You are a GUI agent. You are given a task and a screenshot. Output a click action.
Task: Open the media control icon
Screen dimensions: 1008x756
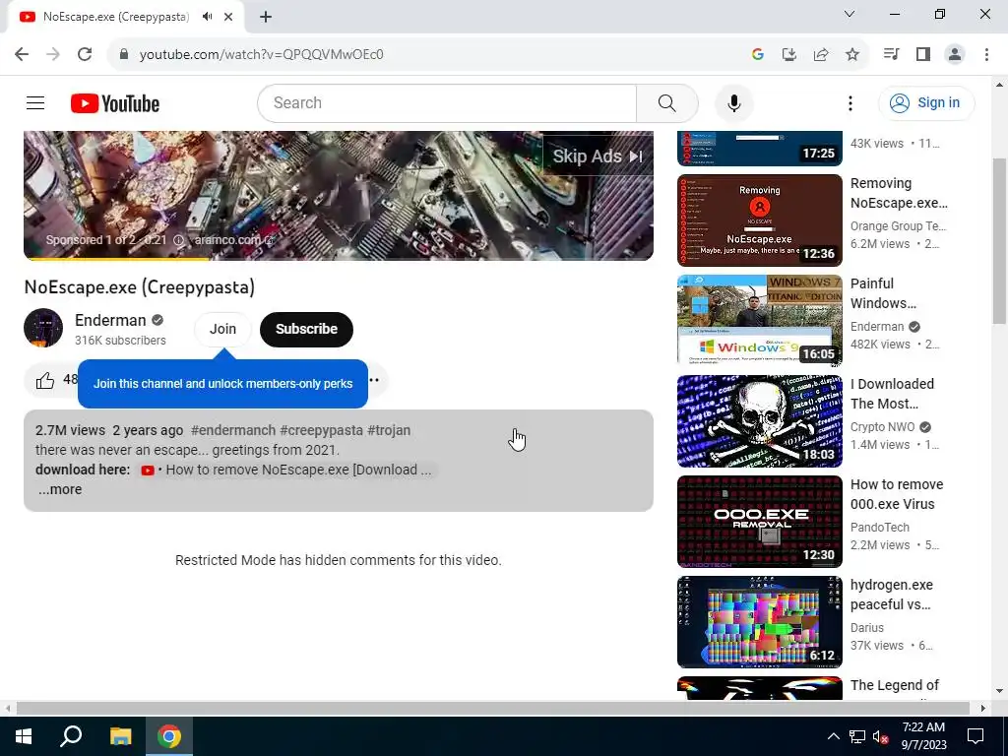tap(891, 54)
